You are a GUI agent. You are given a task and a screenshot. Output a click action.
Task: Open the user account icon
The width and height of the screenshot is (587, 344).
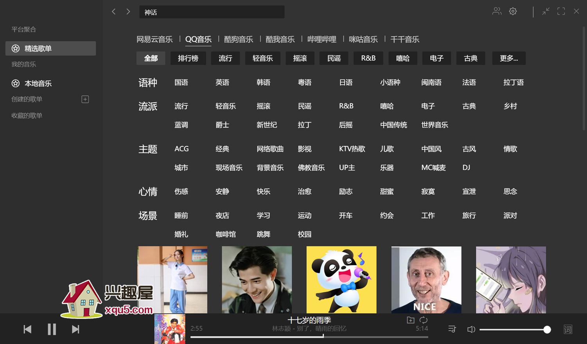pyautogui.click(x=497, y=11)
